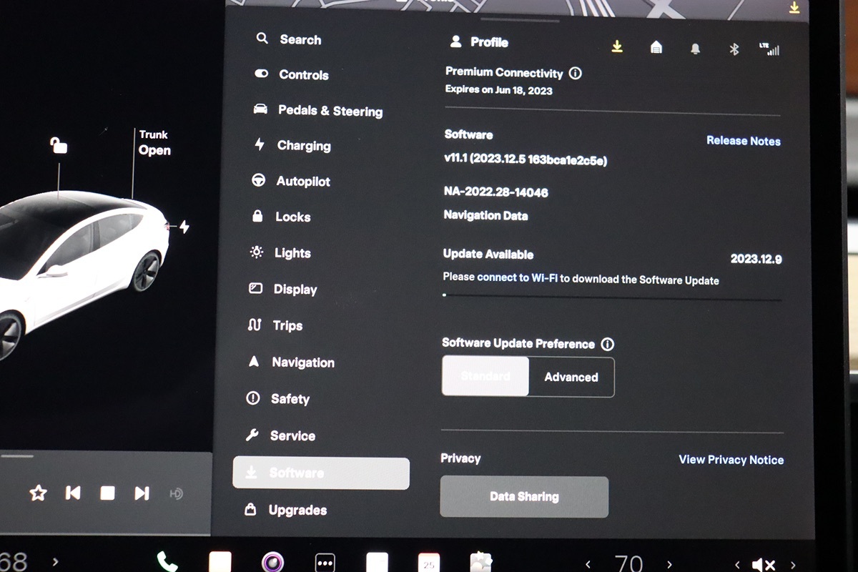Toggle the volume mute speaker icon
This screenshot has width=858, height=572.
[x=764, y=564]
